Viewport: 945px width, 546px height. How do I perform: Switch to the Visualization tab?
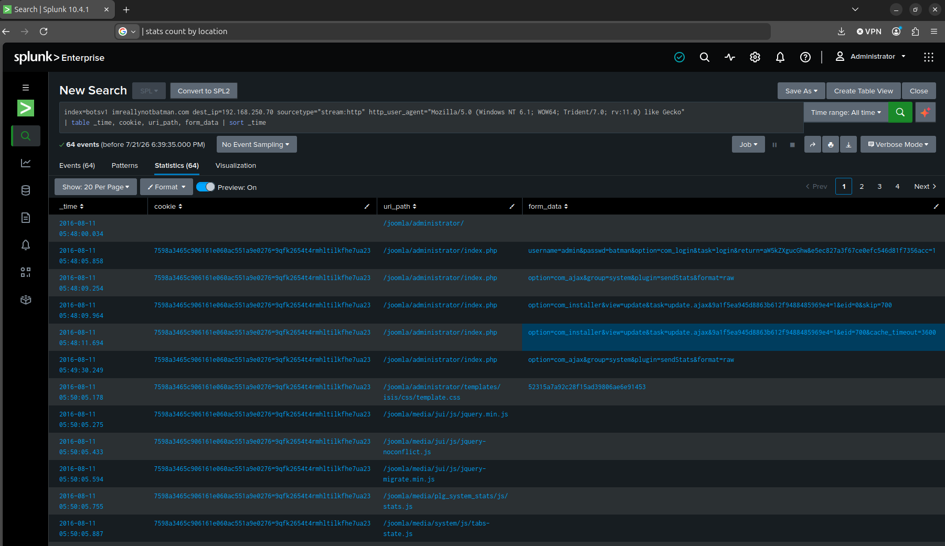236,166
